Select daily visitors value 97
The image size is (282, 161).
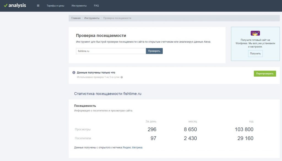[x=153, y=138]
